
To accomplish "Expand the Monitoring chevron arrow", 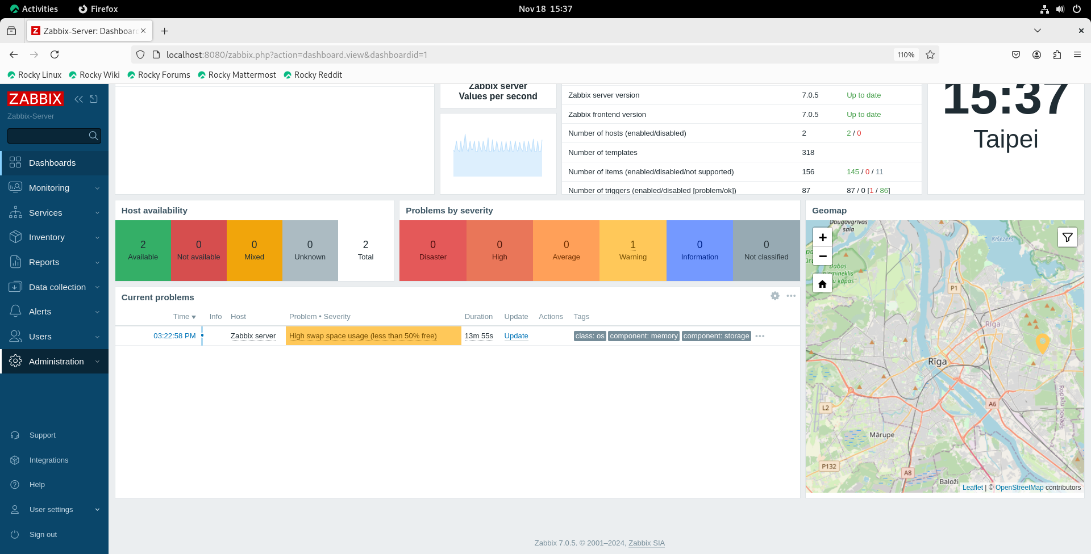I will (x=97, y=188).
